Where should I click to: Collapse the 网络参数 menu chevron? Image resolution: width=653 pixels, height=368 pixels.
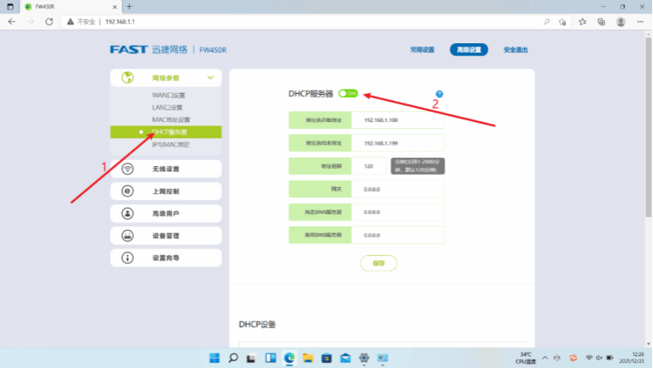click(x=209, y=78)
